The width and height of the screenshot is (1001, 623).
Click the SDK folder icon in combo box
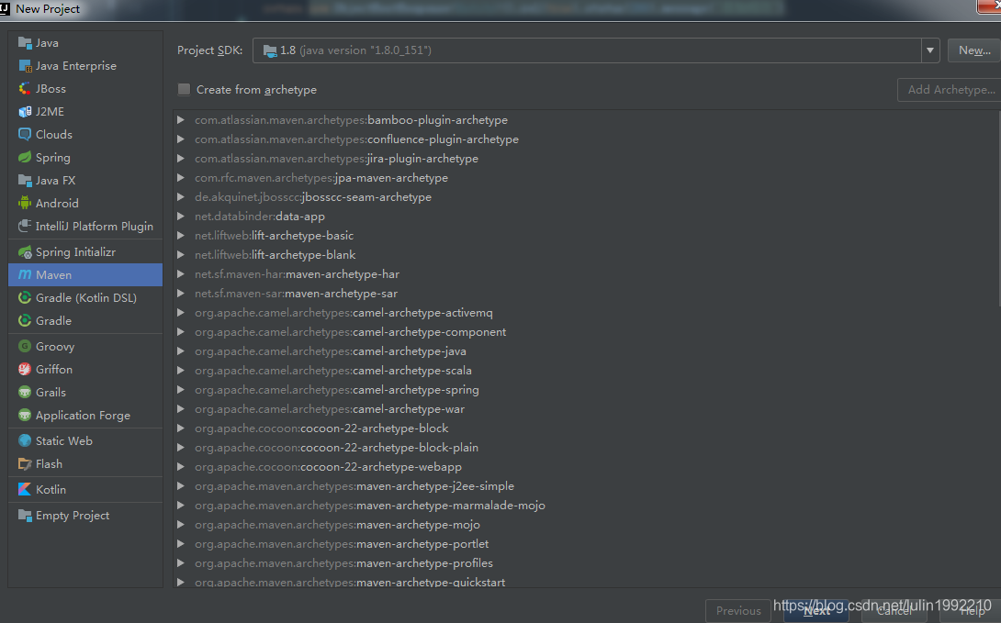point(270,50)
